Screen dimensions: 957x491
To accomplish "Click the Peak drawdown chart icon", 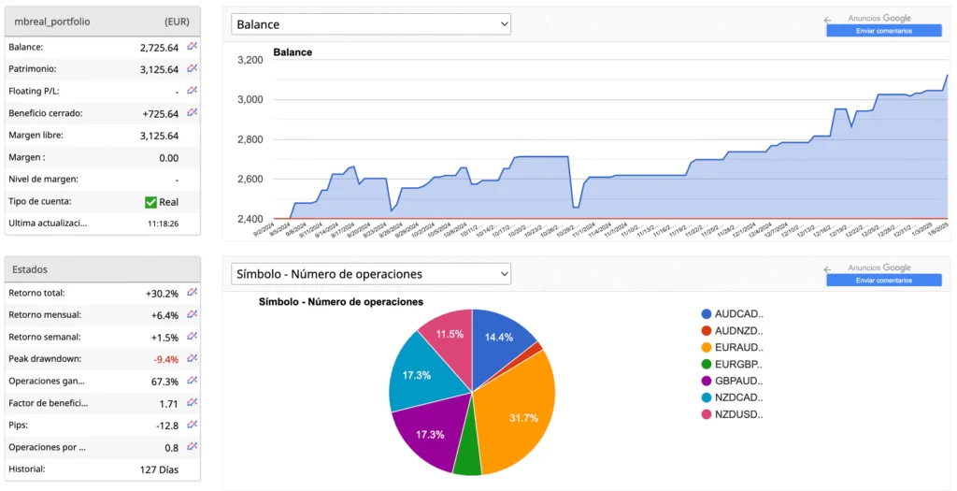I will click(x=192, y=358).
